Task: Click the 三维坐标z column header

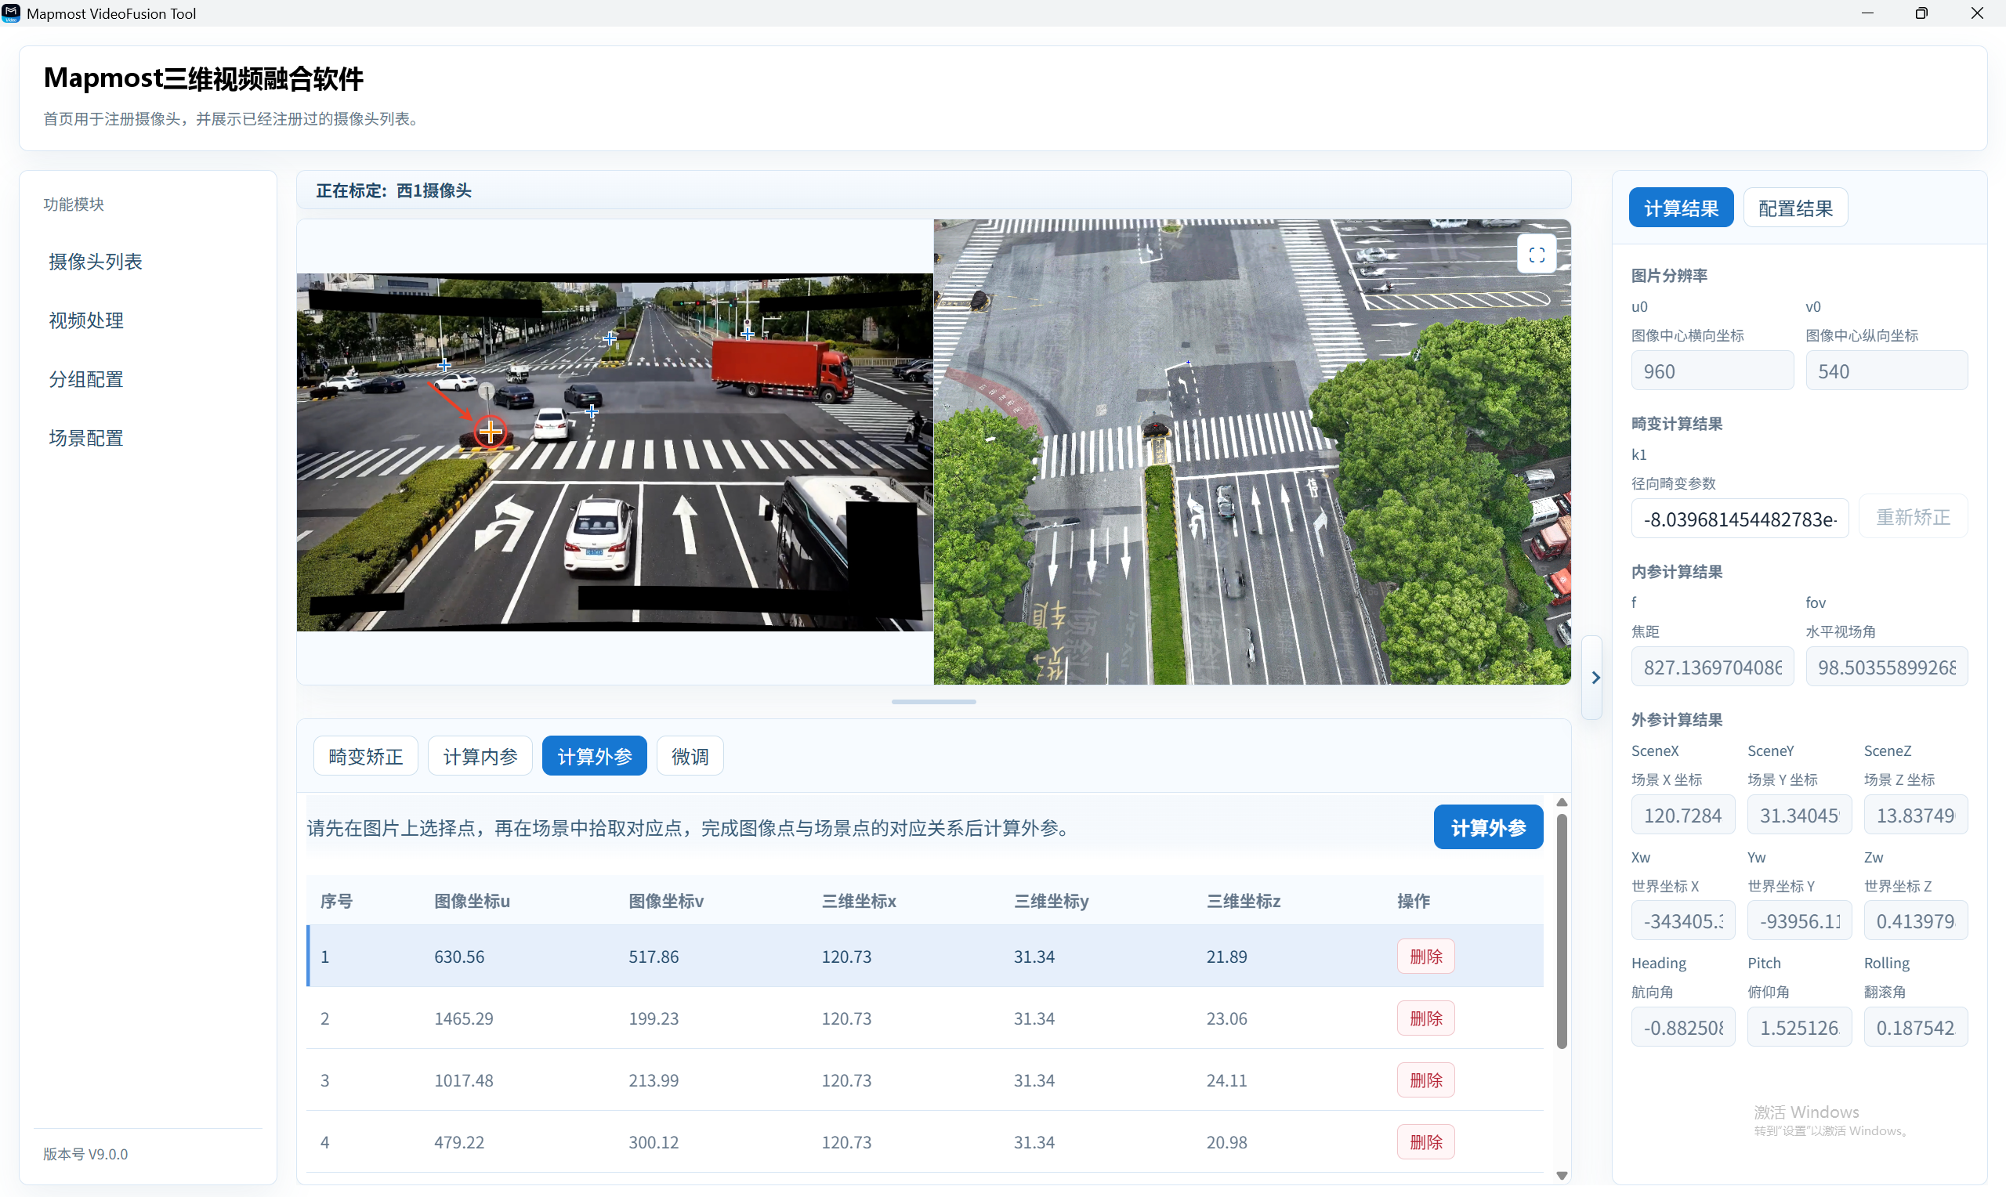Action: pos(1243,900)
